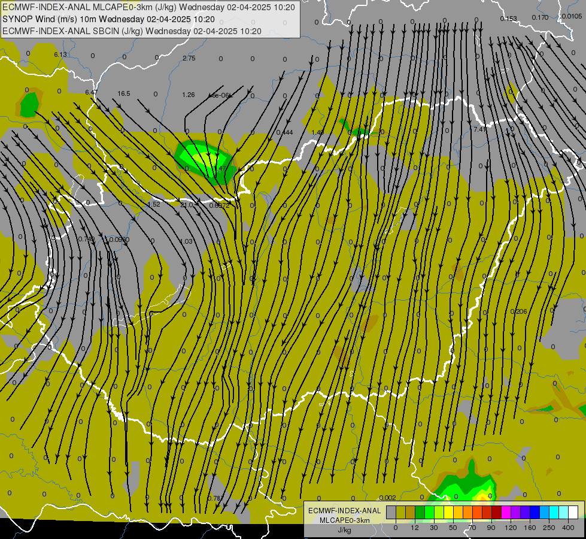Click the map value 0.206
Viewport: 586px width, 539px height.
tap(518, 311)
